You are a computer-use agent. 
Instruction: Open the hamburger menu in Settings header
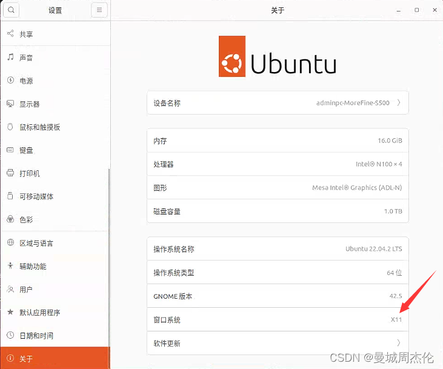pyautogui.click(x=99, y=10)
